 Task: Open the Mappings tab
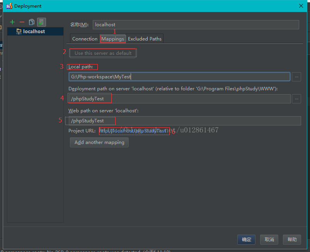pos(112,39)
